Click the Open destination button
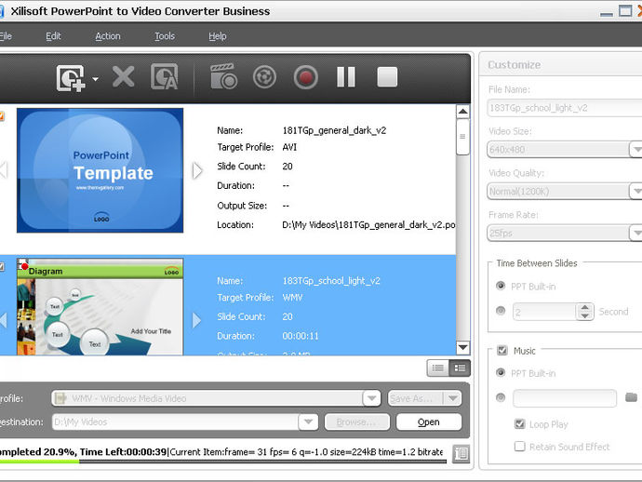The height and width of the screenshot is (482, 642). [429, 422]
